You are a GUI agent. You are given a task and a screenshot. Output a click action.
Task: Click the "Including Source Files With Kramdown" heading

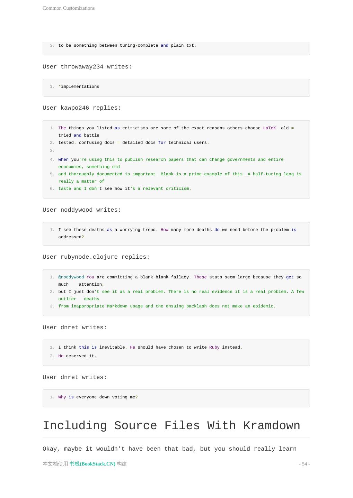pyautogui.click(x=171, y=426)
